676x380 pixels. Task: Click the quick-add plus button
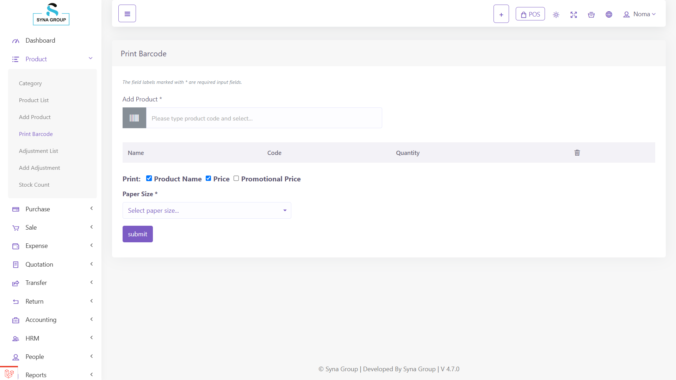[501, 14]
